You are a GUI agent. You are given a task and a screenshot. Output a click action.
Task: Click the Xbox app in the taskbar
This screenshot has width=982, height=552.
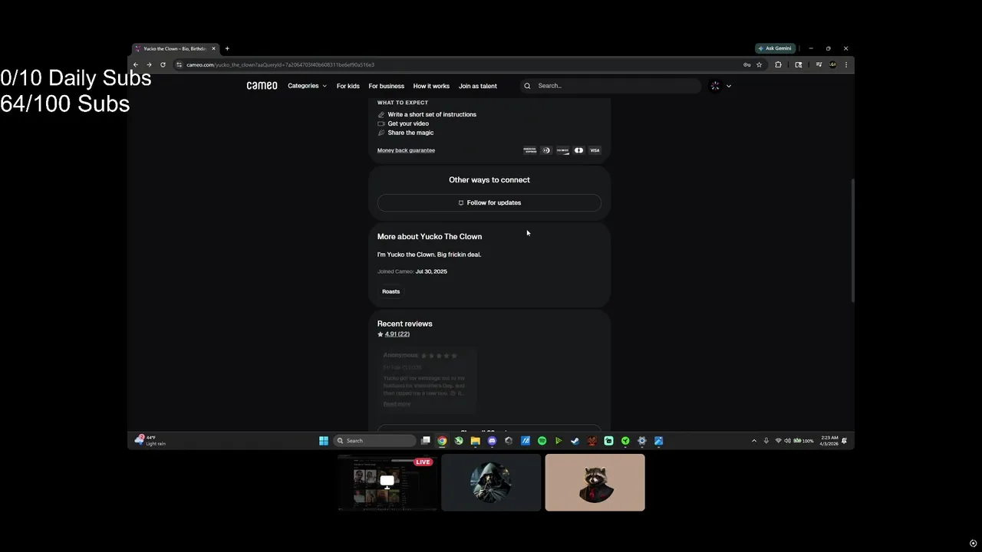click(x=459, y=441)
